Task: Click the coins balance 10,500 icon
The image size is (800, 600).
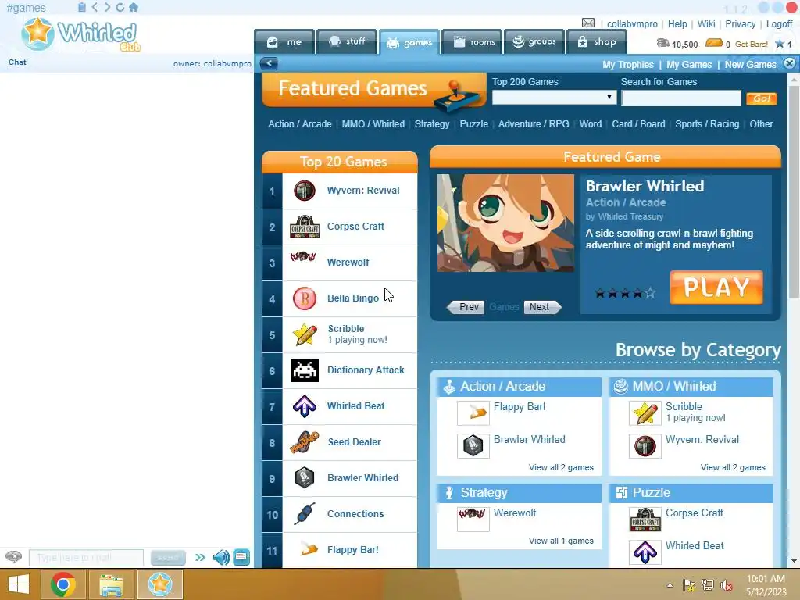Action: [x=662, y=44]
